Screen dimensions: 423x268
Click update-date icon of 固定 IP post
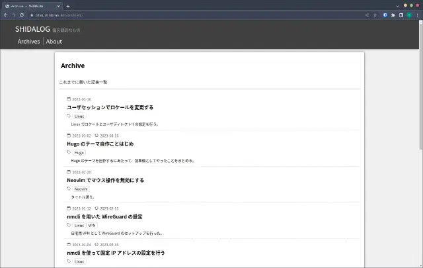tap(96, 244)
